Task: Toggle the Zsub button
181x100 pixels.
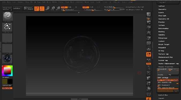Action: pos(92,7)
